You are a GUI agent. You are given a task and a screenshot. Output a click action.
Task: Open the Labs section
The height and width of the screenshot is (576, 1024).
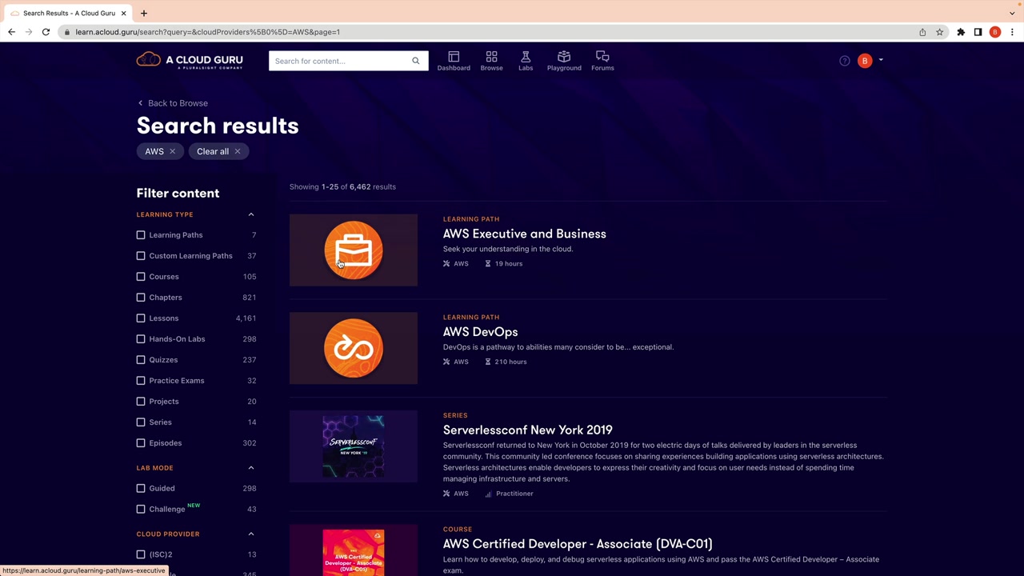click(x=526, y=61)
